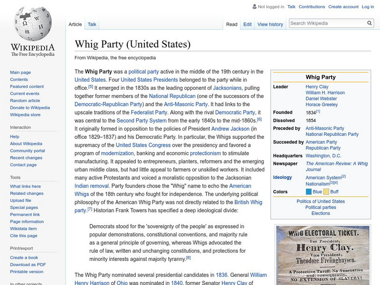Follow the modernization link
The width and height of the screenshot is (380, 285).
click(117, 153)
